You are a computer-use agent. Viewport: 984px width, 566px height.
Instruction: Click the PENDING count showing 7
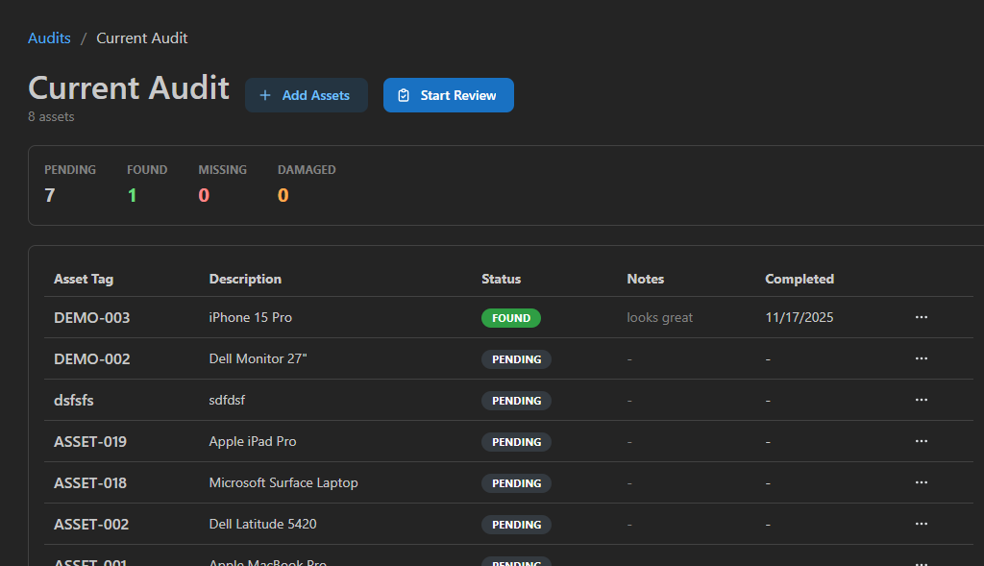49,195
